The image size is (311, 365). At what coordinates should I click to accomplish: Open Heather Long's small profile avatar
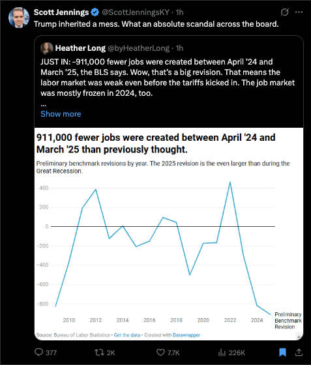pos(47,48)
